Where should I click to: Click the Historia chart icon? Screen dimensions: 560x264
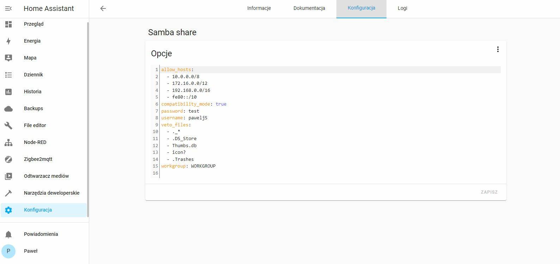click(x=8, y=92)
